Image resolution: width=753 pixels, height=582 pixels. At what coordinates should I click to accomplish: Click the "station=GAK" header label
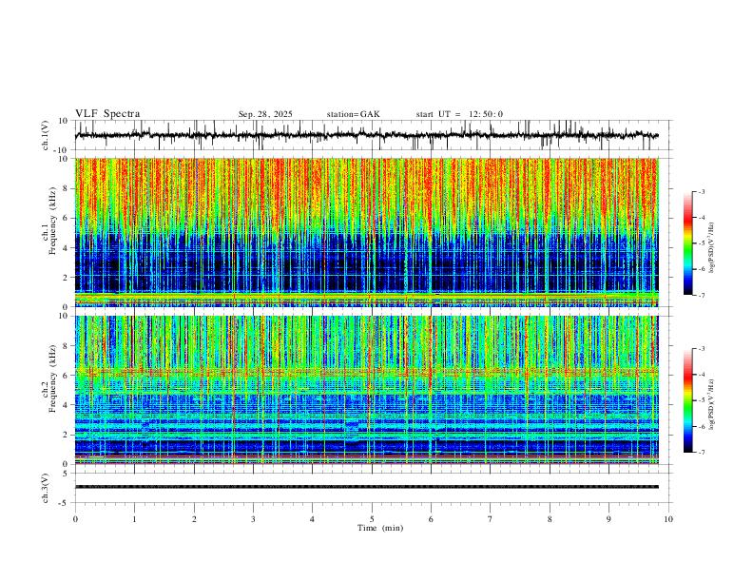(x=353, y=114)
